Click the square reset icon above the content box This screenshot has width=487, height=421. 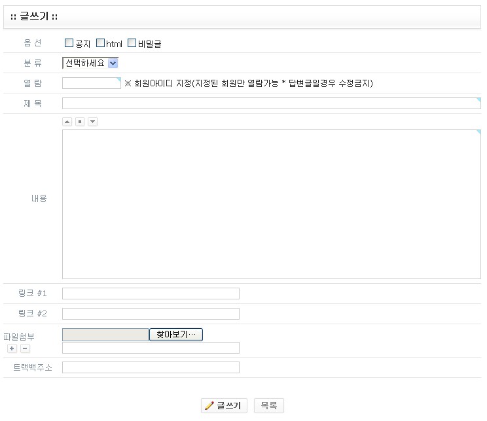[80, 122]
